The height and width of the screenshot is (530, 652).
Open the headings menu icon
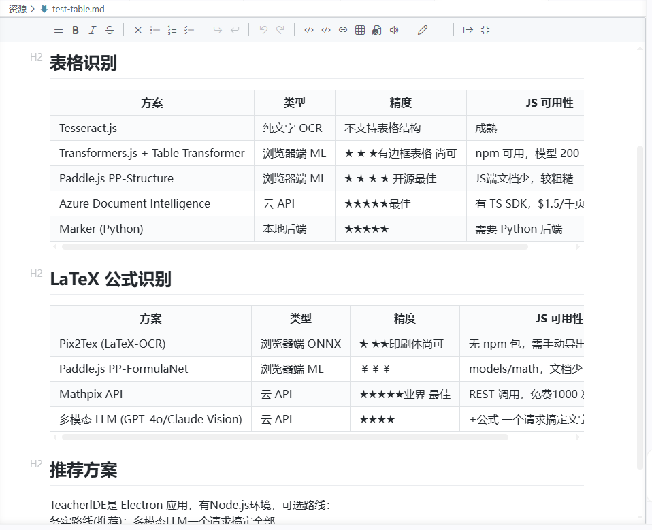point(59,30)
